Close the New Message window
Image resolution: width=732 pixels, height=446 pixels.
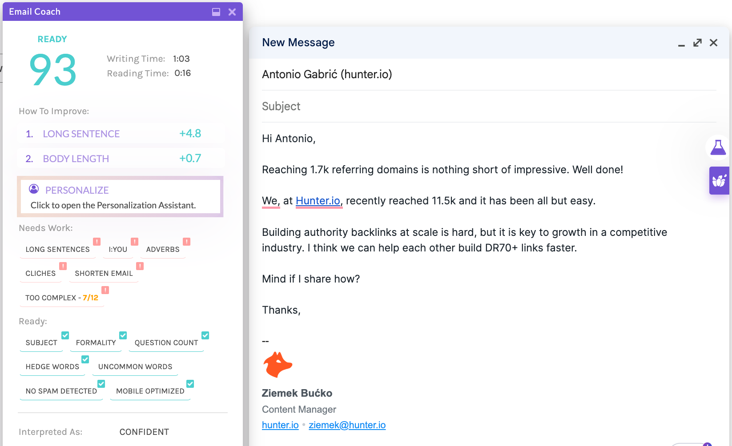pos(713,43)
